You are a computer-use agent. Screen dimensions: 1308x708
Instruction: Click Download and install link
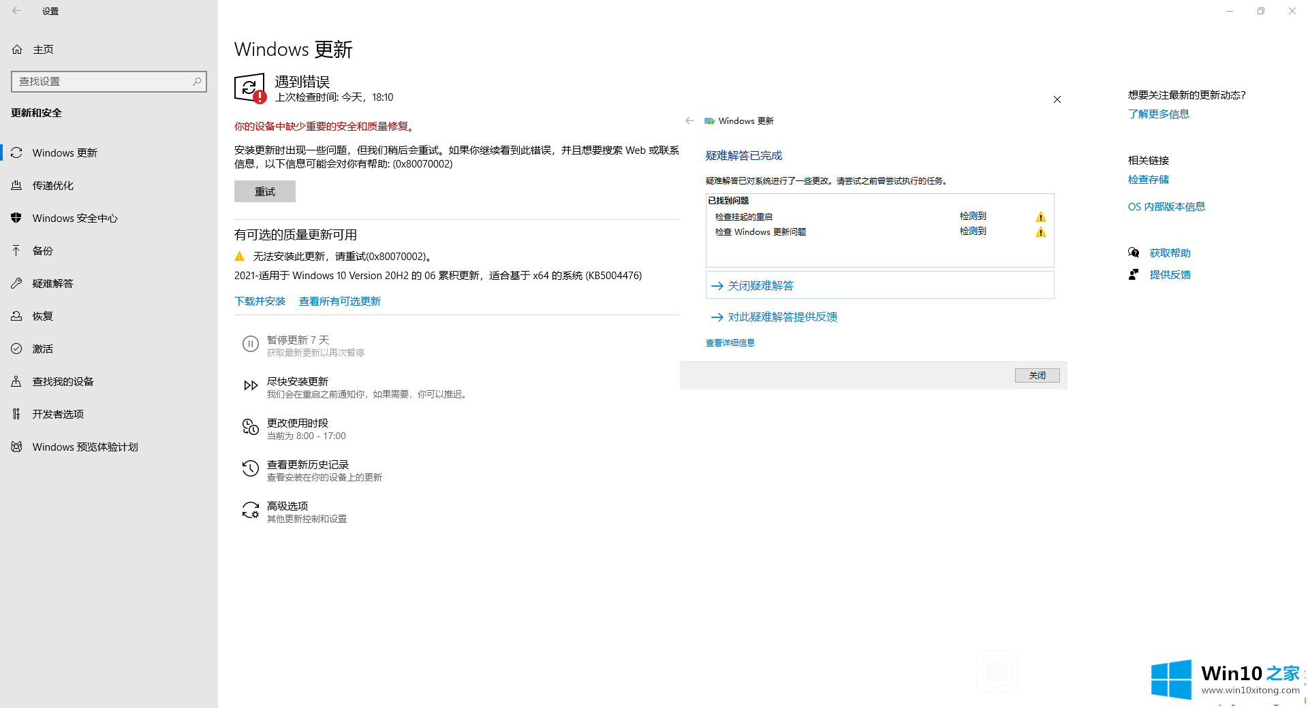(x=260, y=302)
